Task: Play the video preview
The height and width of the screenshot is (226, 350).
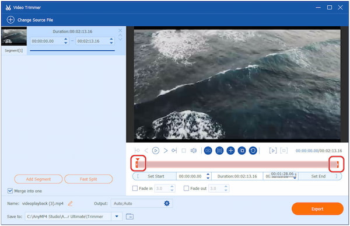Action: tap(156, 151)
